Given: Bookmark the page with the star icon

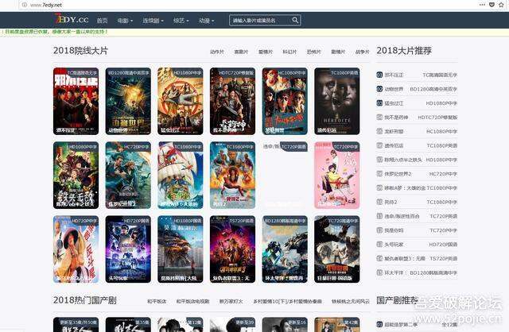Looking at the screenshot, I should click(x=501, y=5).
